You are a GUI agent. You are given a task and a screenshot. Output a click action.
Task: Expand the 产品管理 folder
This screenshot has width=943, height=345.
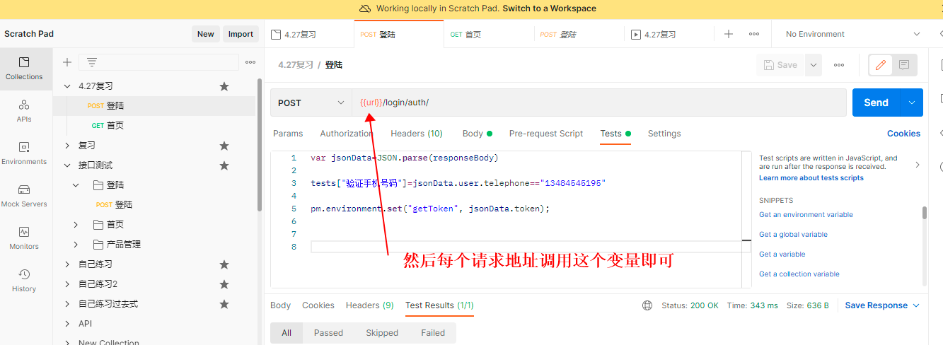(x=76, y=245)
